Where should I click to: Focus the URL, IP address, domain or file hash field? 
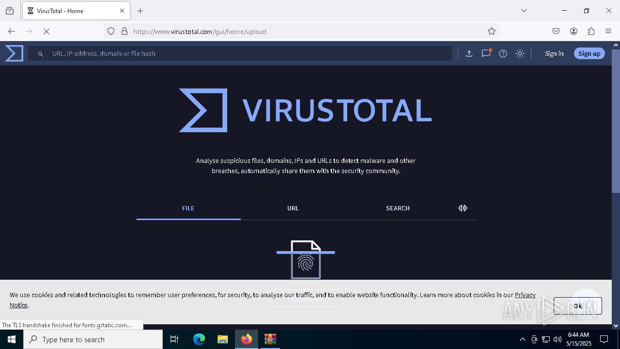[x=240, y=53]
